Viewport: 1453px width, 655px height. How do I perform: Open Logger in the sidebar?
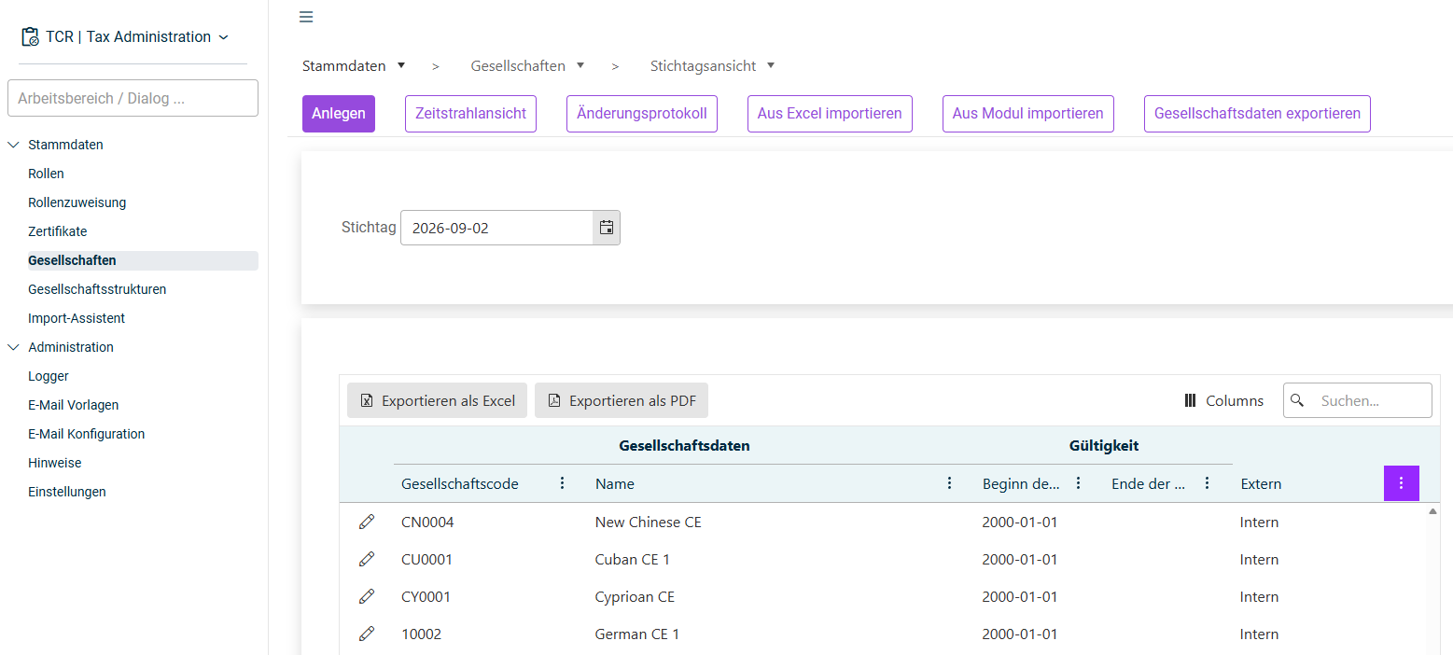point(49,376)
